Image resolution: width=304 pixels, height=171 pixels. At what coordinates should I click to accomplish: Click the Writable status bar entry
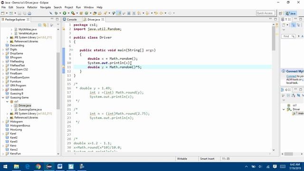(x=182, y=159)
